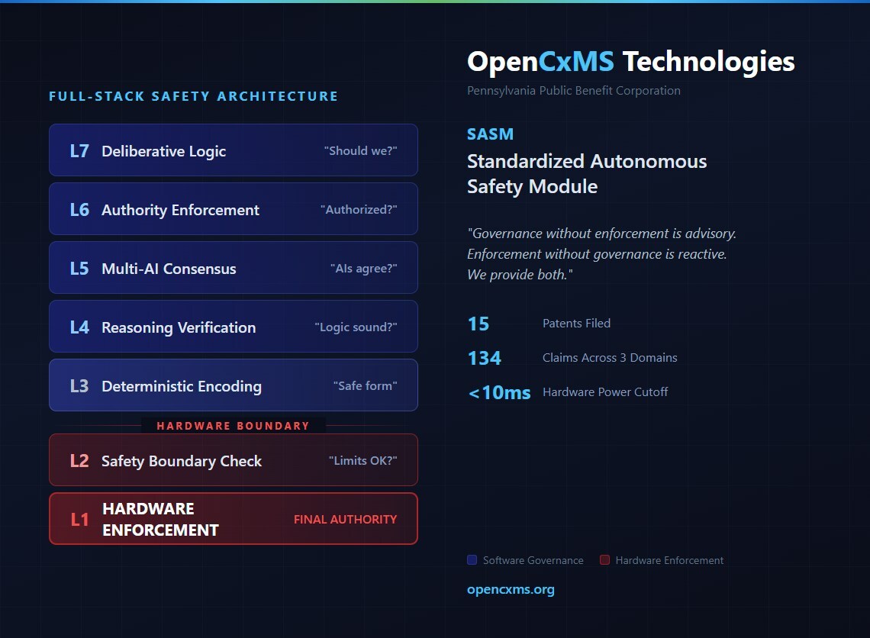
Task: Select the L1 Hardware Enforcement card
Action: tap(233, 519)
